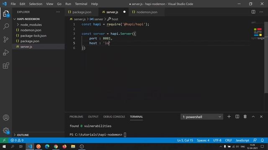
Task: Change file encoding UTF-8
Action: tap(217, 140)
